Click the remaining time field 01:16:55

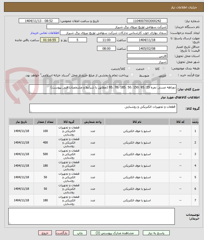(50, 40)
